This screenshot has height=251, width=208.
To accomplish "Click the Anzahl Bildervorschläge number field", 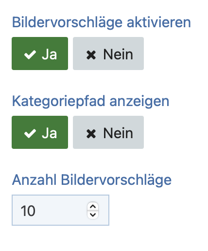I will click(60, 210).
